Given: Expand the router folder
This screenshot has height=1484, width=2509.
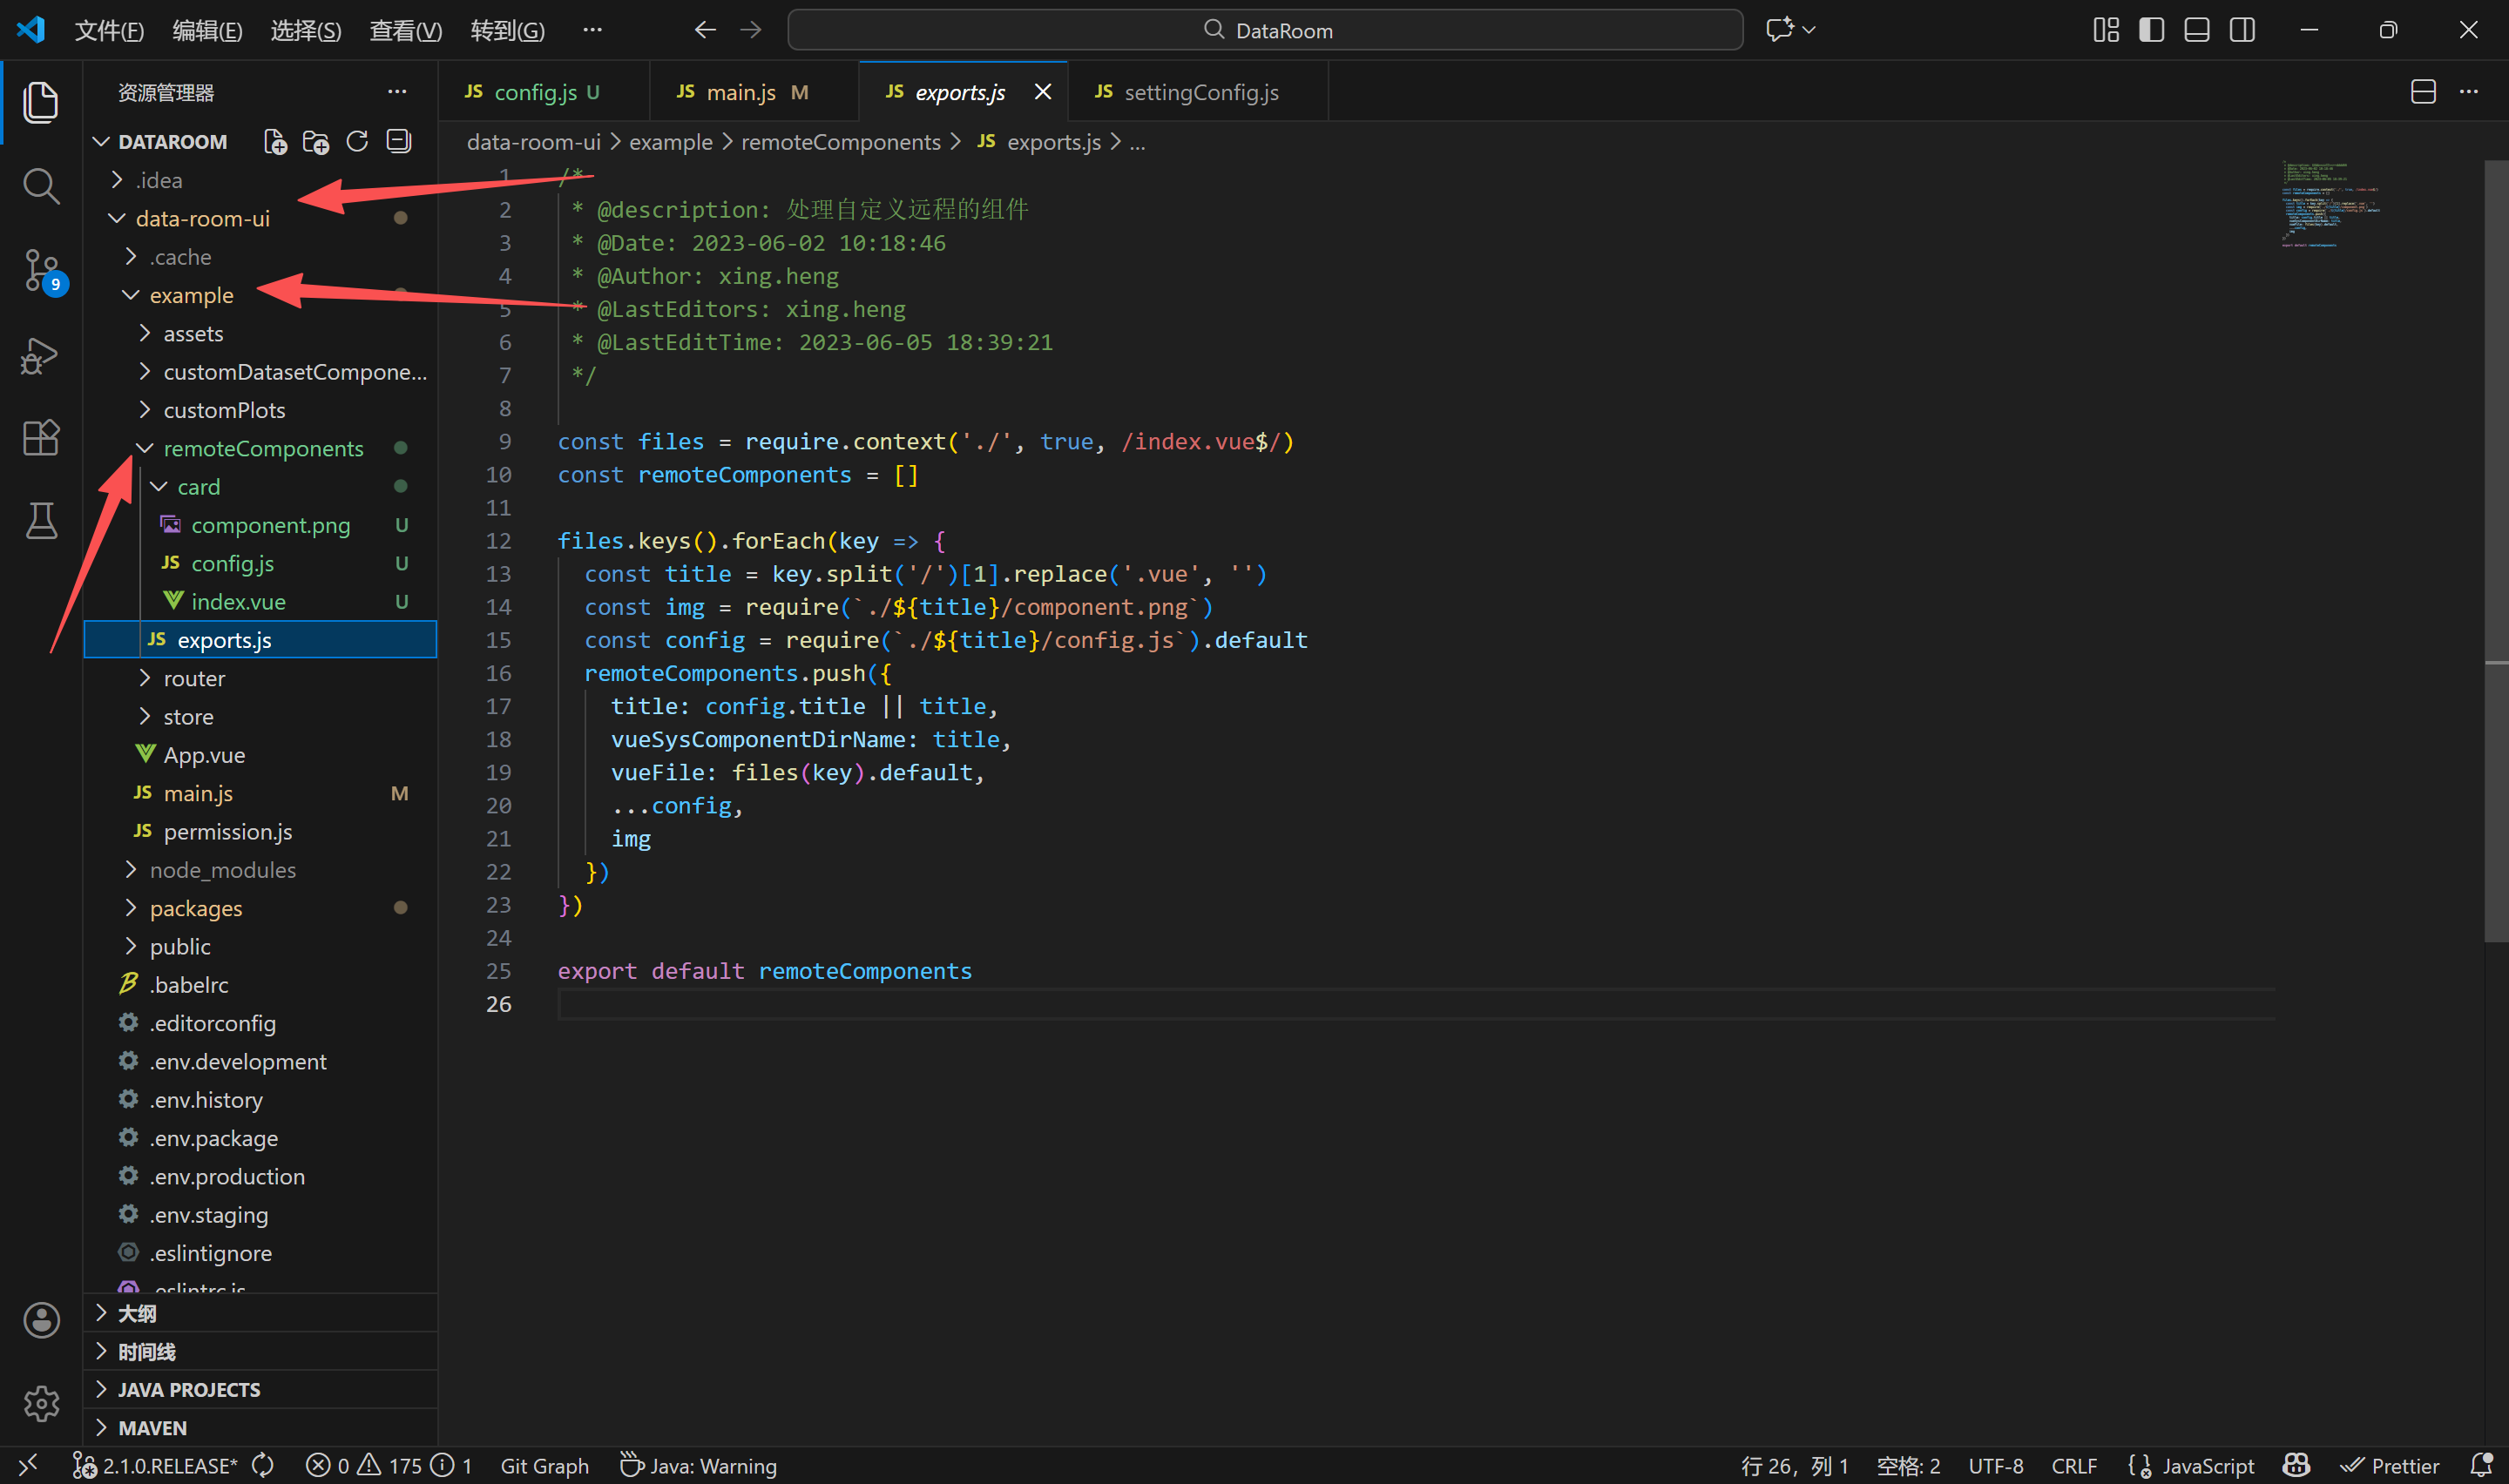Looking at the screenshot, I should click(x=194, y=678).
